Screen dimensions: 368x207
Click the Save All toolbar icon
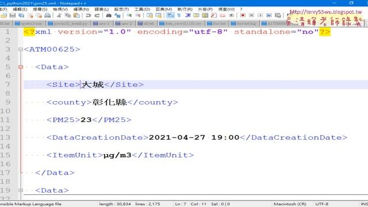(21, 16)
